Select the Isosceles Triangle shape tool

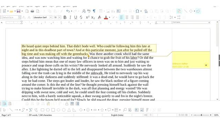pos(69,110)
